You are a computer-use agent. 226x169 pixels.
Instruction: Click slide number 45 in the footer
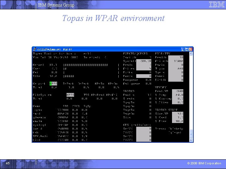coord(8,163)
